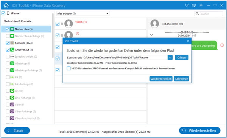The width and height of the screenshot is (227, 138).
Task: Enable HEIC to JPEG conversion checkbox
Action: tap(68, 68)
